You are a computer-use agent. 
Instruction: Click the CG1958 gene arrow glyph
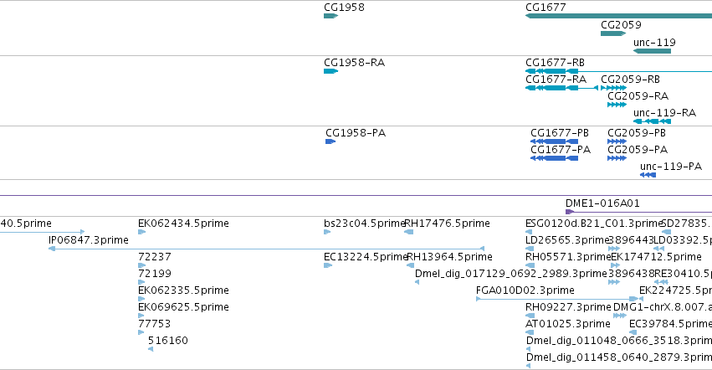[x=330, y=16]
